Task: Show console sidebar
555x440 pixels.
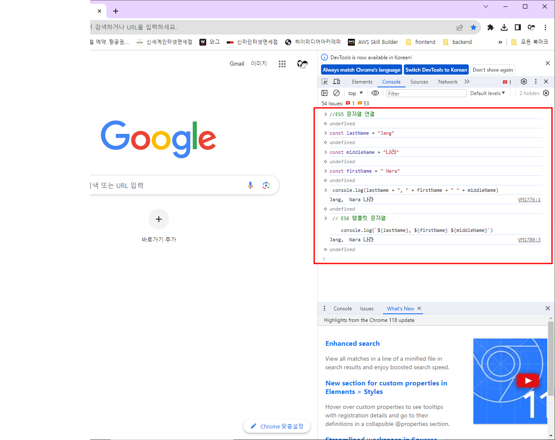Action: [x=324, y=93]
